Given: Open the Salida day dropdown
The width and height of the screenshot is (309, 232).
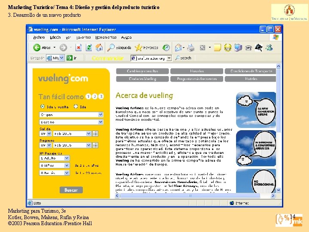Looking at the screenshot, I should pyautogui.click(x=49, y=134).
